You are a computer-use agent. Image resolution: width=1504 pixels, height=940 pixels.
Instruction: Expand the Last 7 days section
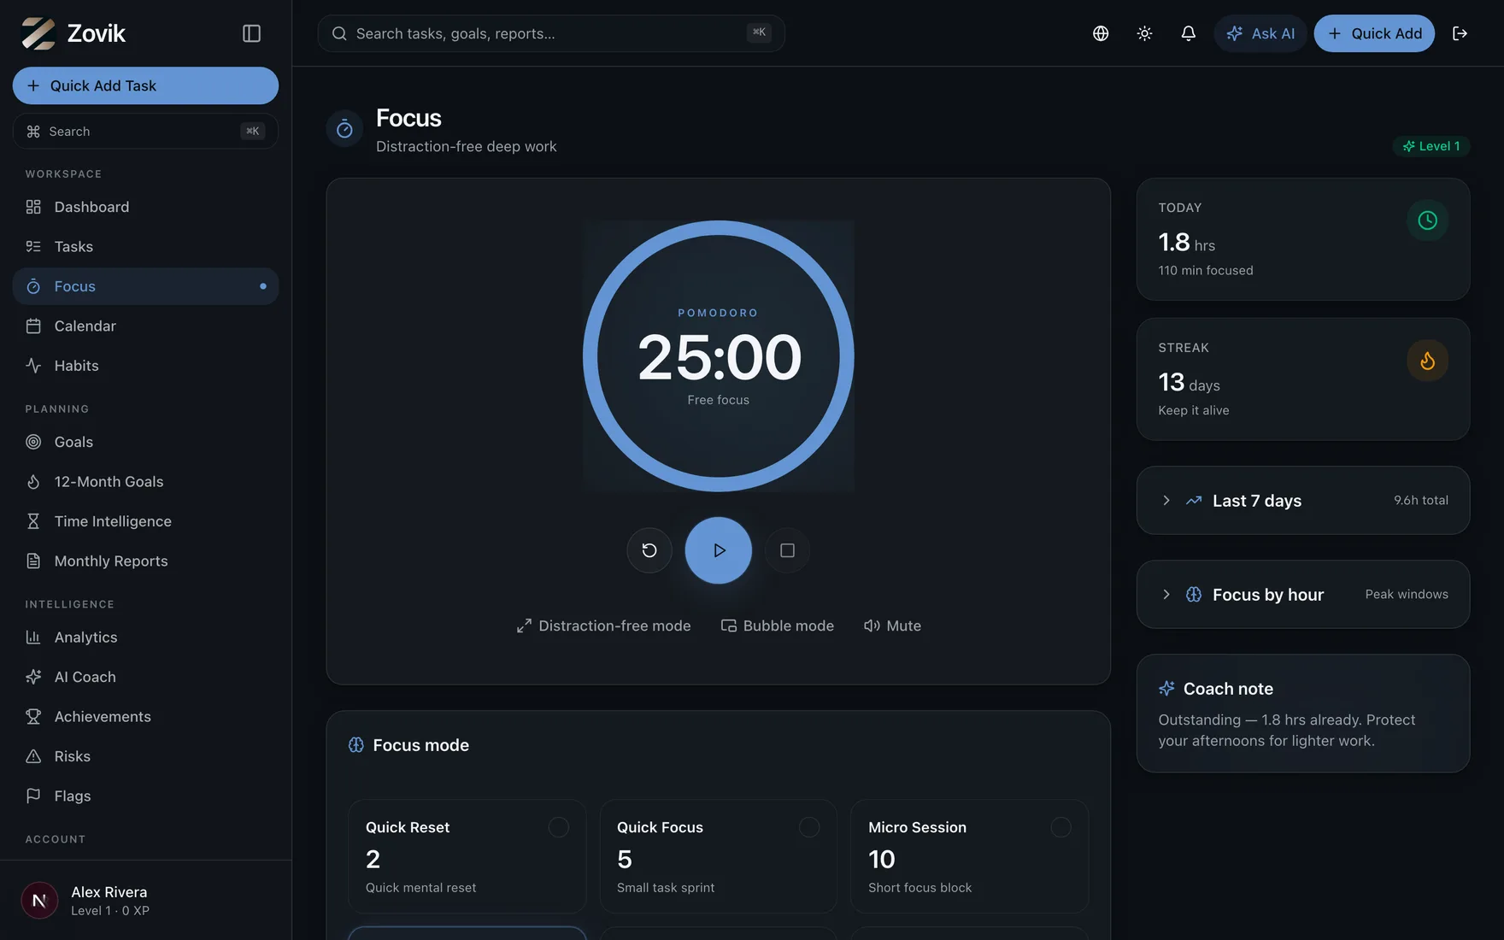[1303, 501]
